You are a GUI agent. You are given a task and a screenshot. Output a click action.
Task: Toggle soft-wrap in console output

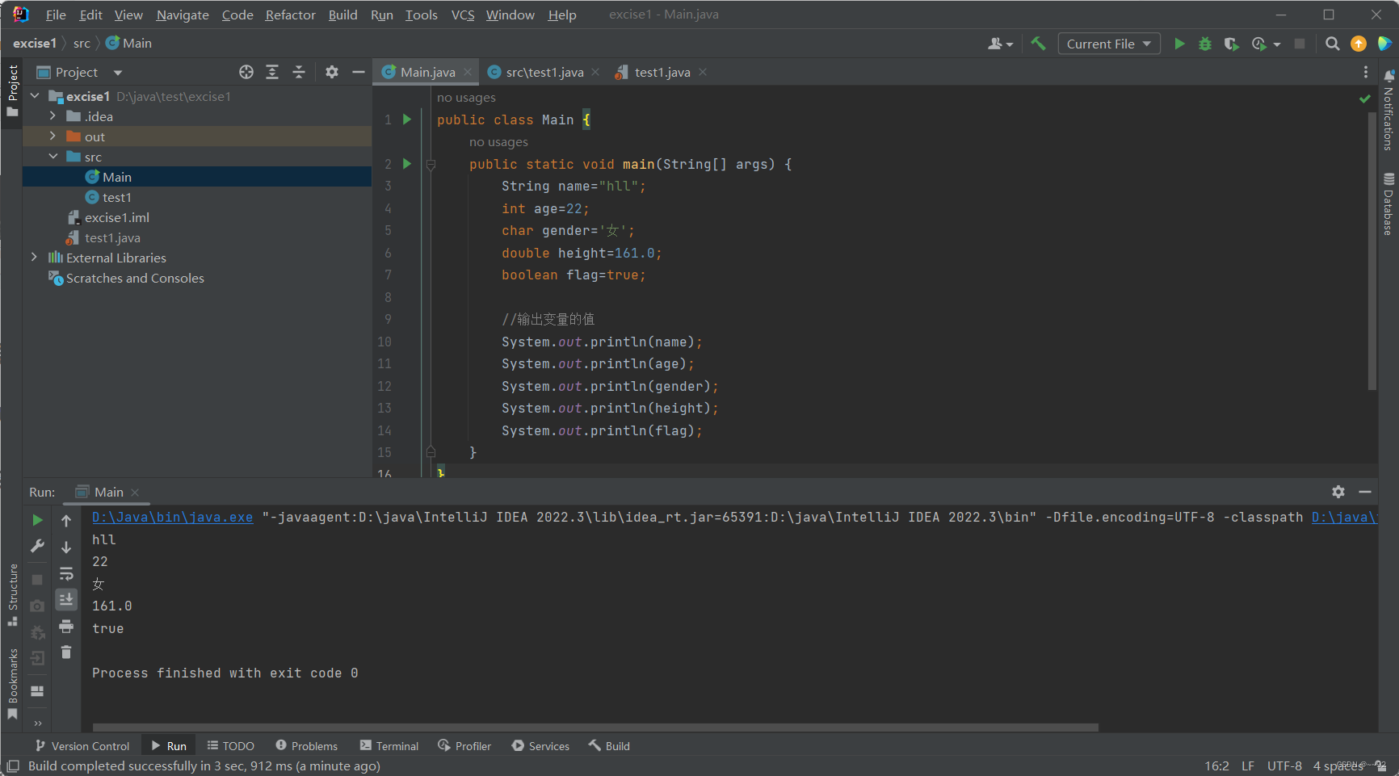point(66,574)
